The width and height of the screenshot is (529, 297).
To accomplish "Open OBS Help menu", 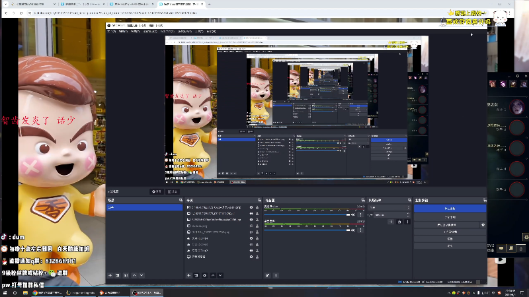I will click(x=211, y=32).
